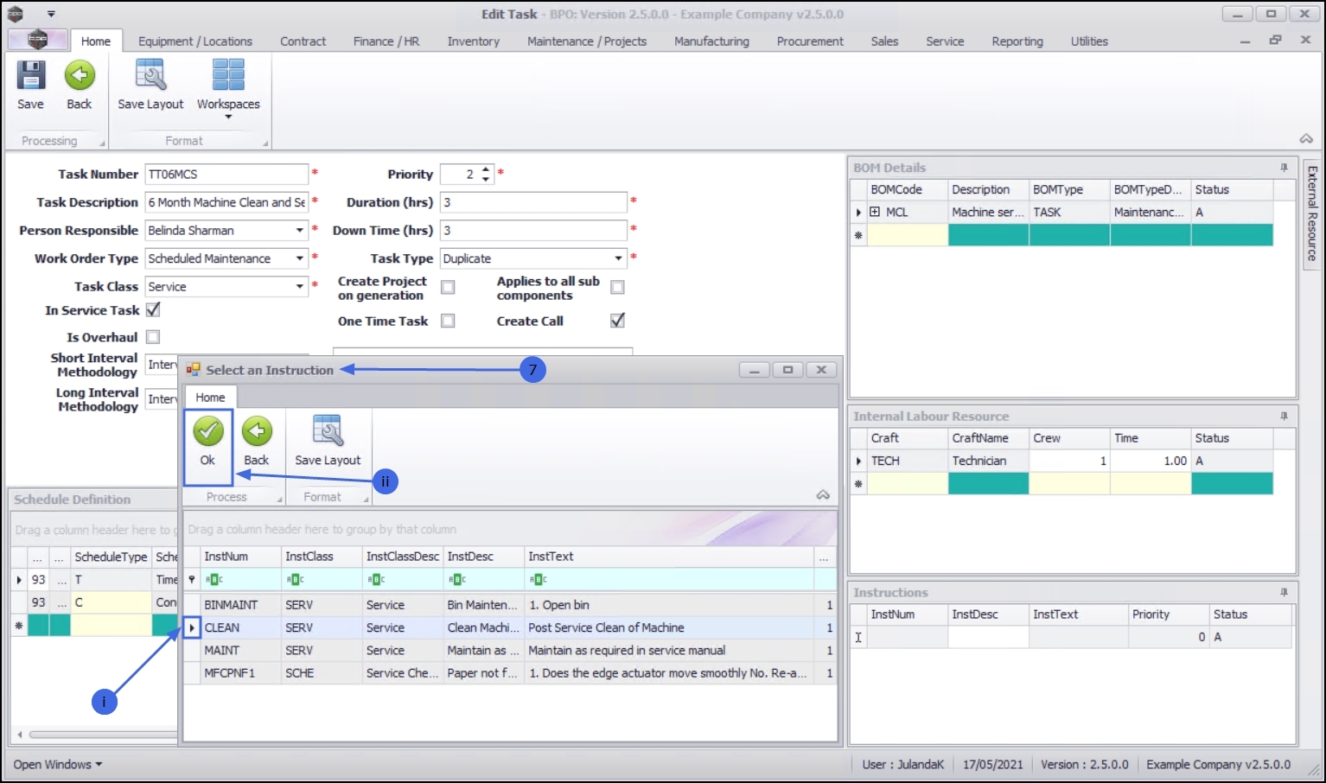The image size is (1326, 783).
Task: Click the TECH craft cell
Action: coord(908,461)
